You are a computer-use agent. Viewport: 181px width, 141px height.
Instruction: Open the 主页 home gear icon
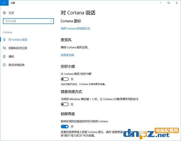[4, 13]
